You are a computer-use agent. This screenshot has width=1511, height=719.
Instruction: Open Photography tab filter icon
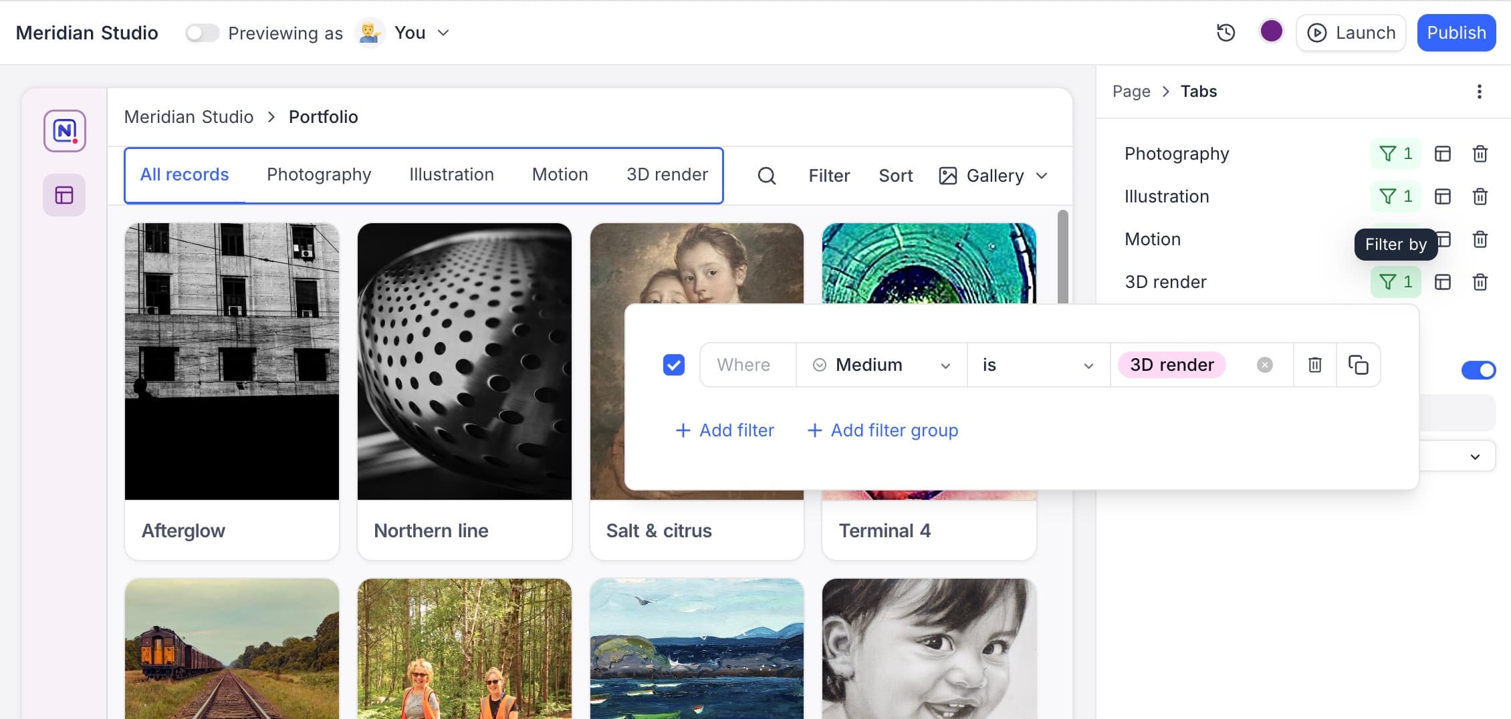click(x=1396, y=154)
